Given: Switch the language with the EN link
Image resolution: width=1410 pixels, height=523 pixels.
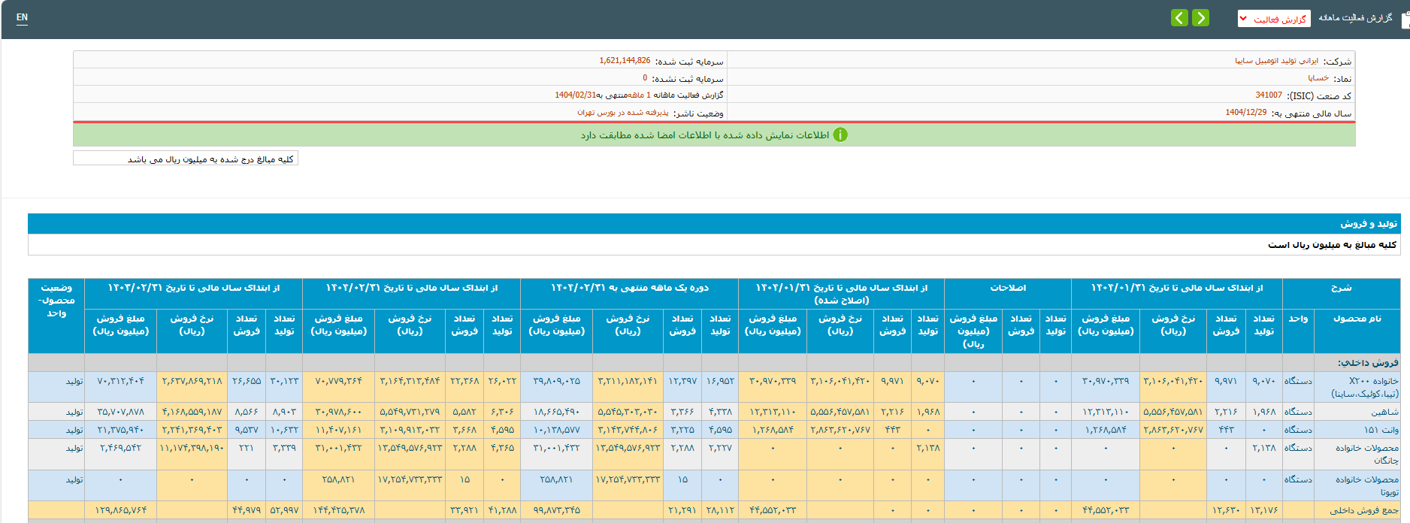Looking at the screenshot, I should [x=22, y=17].
